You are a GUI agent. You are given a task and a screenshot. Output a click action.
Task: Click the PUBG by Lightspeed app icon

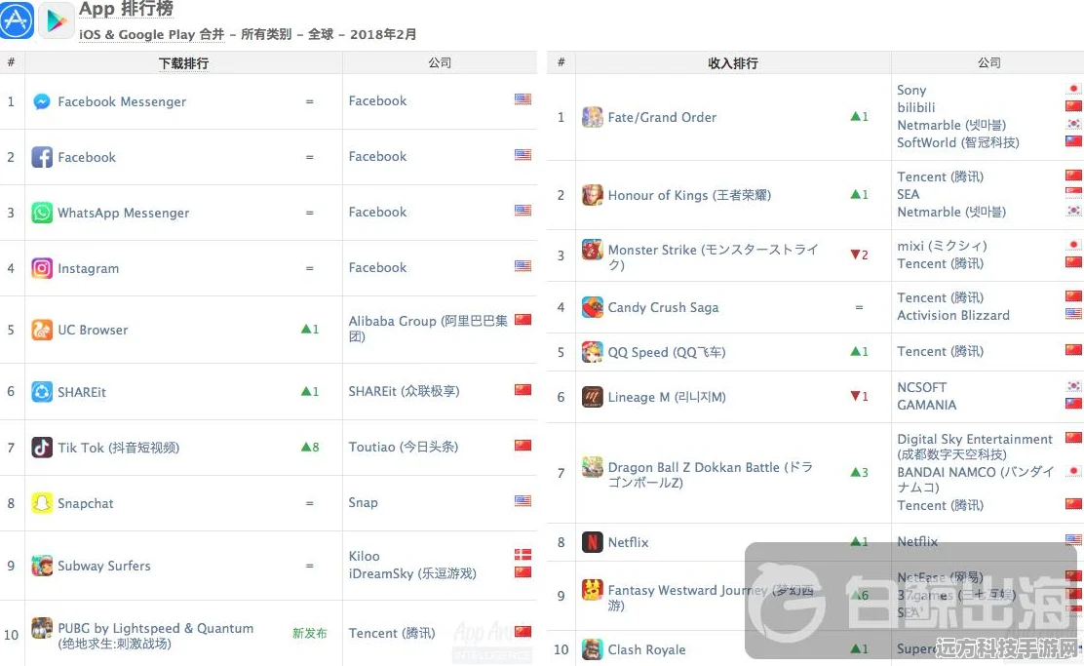tap(42, 628)
